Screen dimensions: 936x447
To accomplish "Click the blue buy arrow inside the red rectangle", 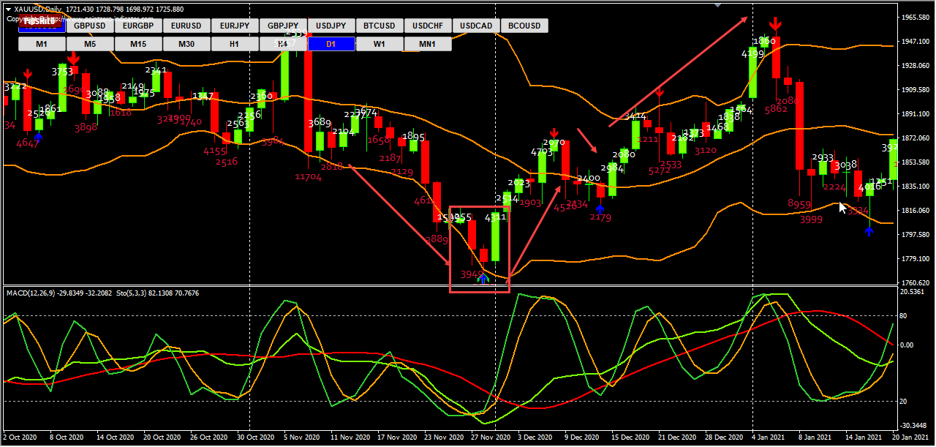I will pyautogui.click(x=483, y=278).
